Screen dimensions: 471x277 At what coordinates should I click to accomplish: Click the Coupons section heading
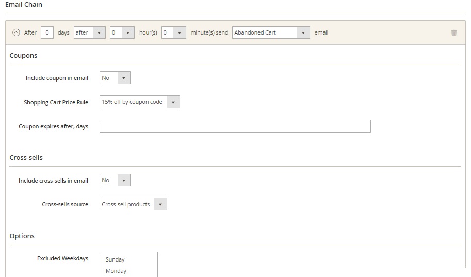[x=23, y=56]
